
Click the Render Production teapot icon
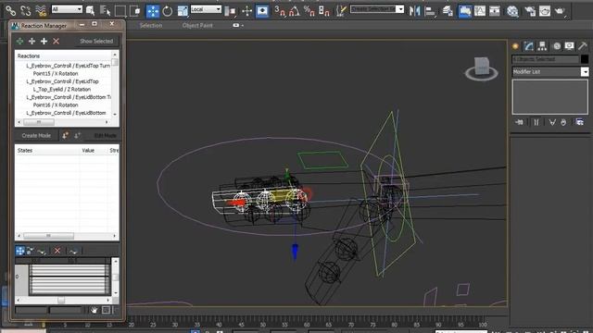[x=560, y=11]
